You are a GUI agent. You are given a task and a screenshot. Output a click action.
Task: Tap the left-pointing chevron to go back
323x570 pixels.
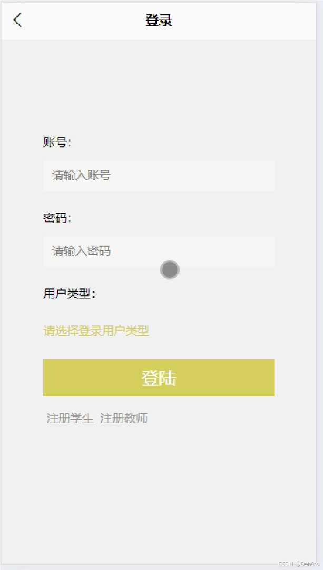click(x=17, y=20)
